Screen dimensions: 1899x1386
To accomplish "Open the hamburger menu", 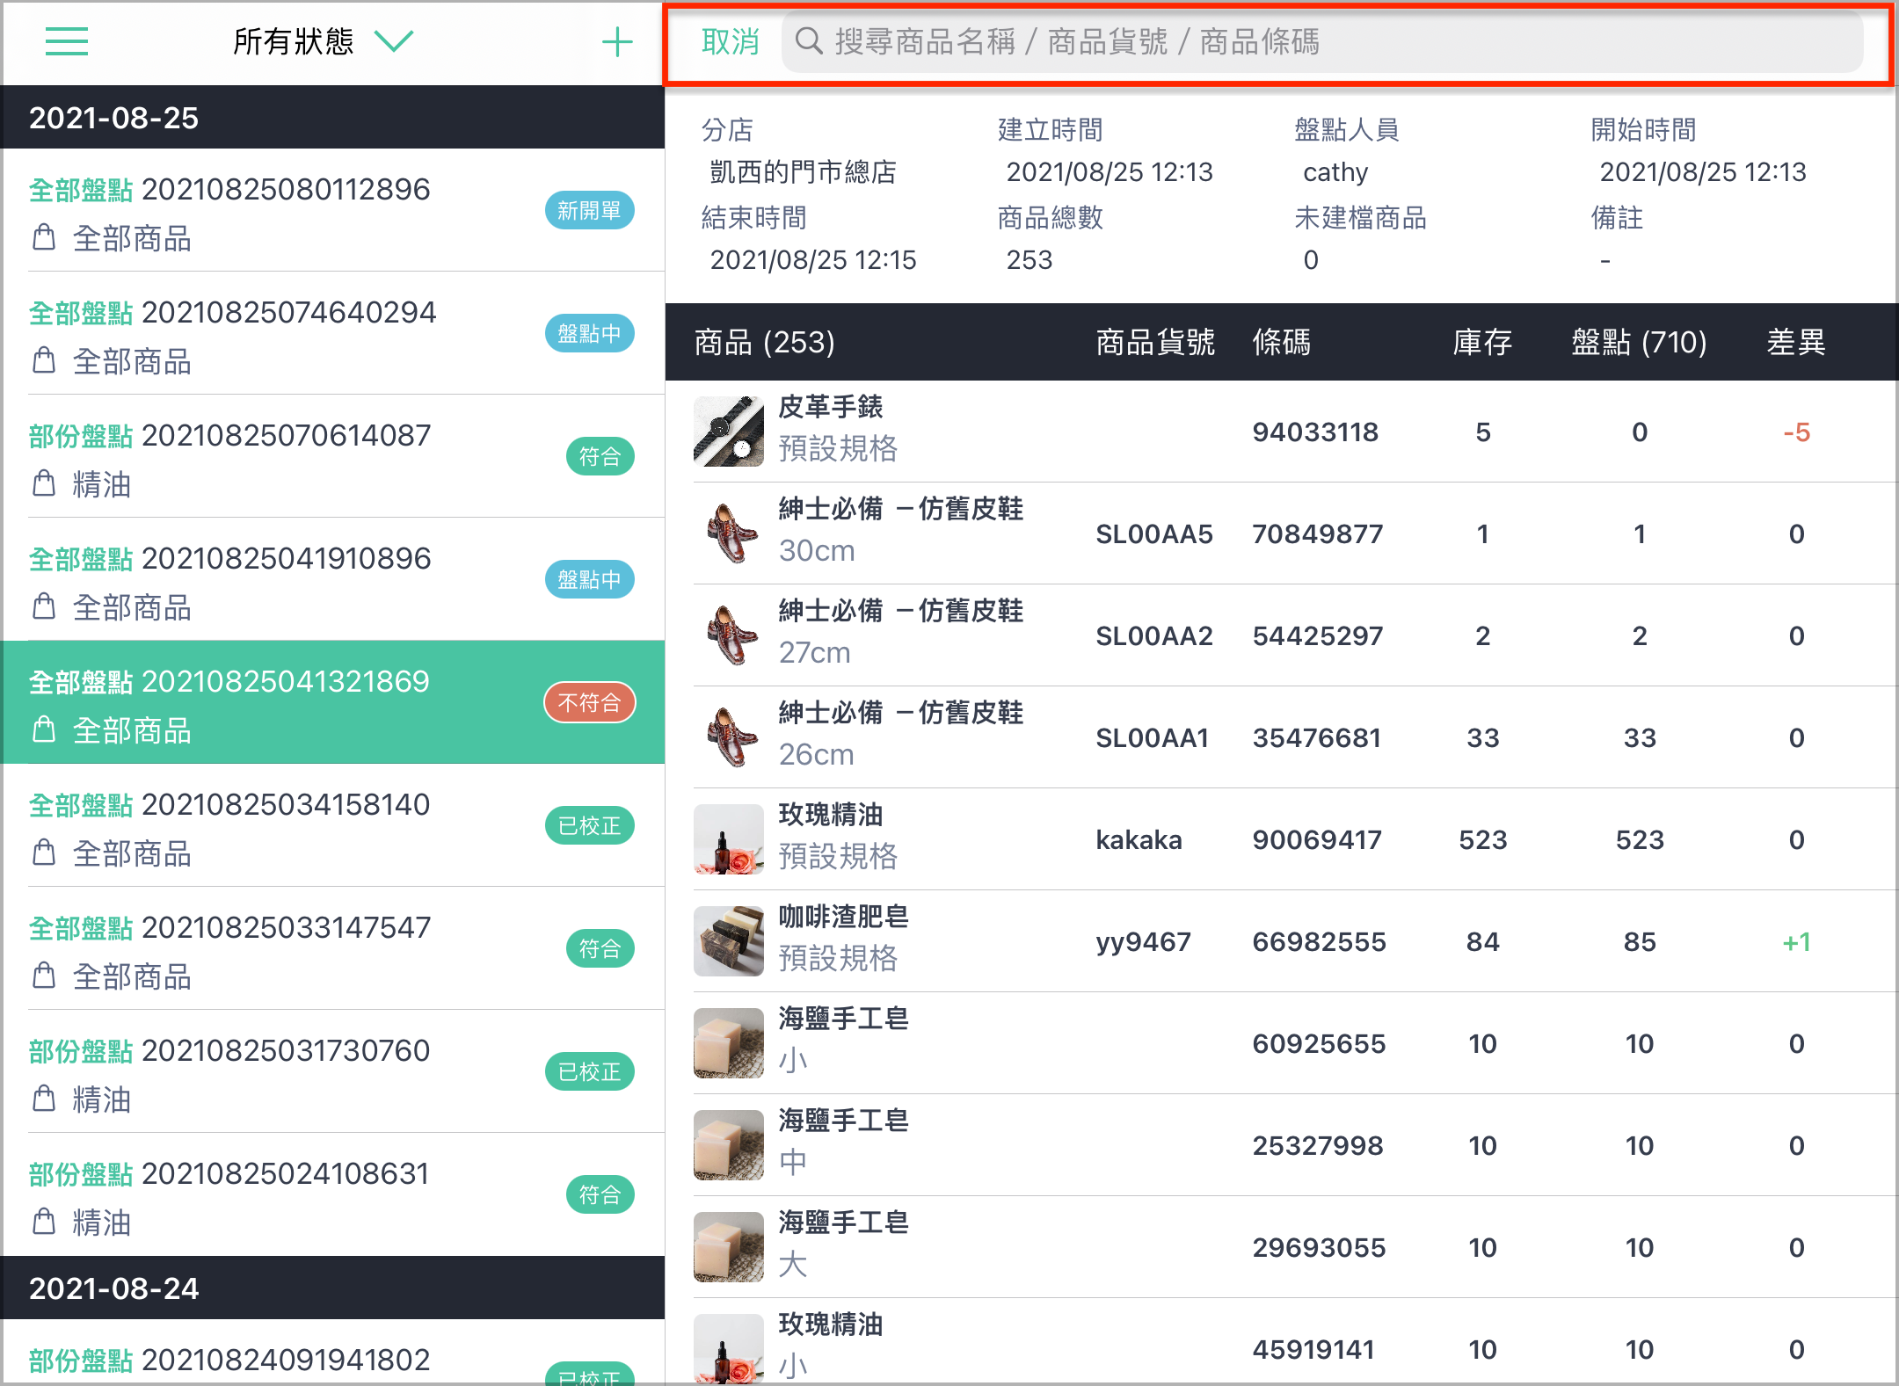I will coord(67,41).
